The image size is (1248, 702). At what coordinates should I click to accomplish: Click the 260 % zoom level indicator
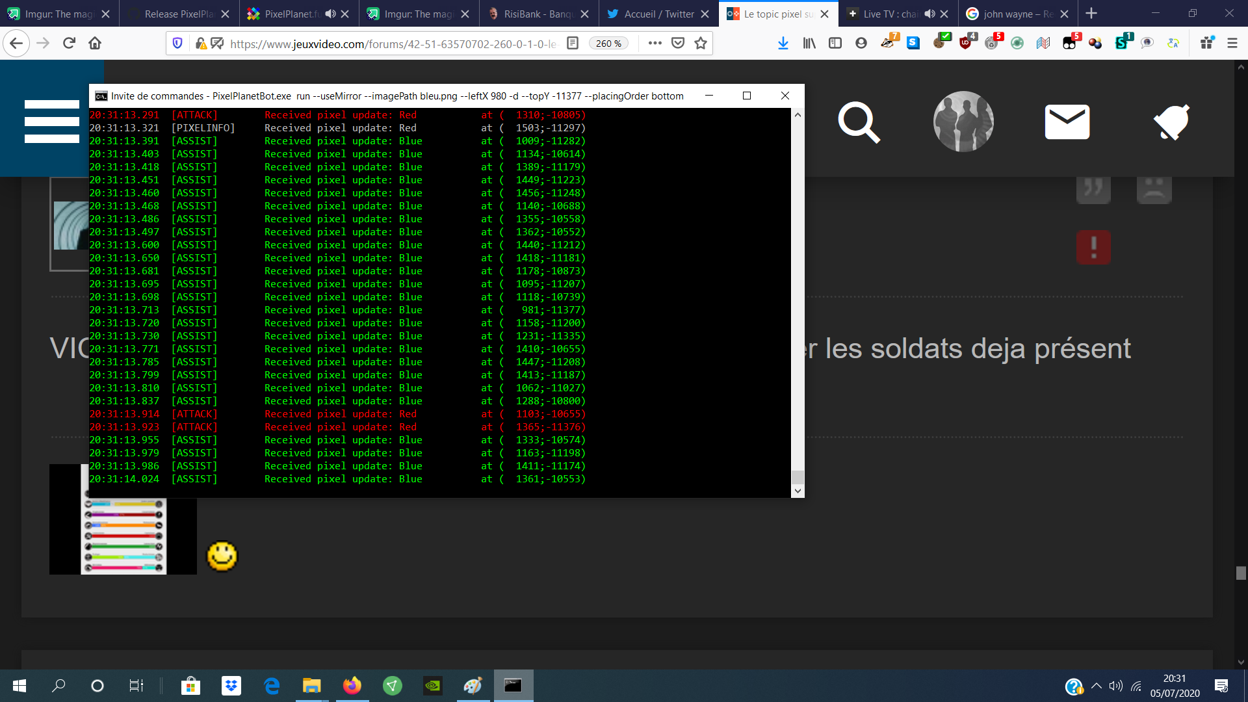608,43
